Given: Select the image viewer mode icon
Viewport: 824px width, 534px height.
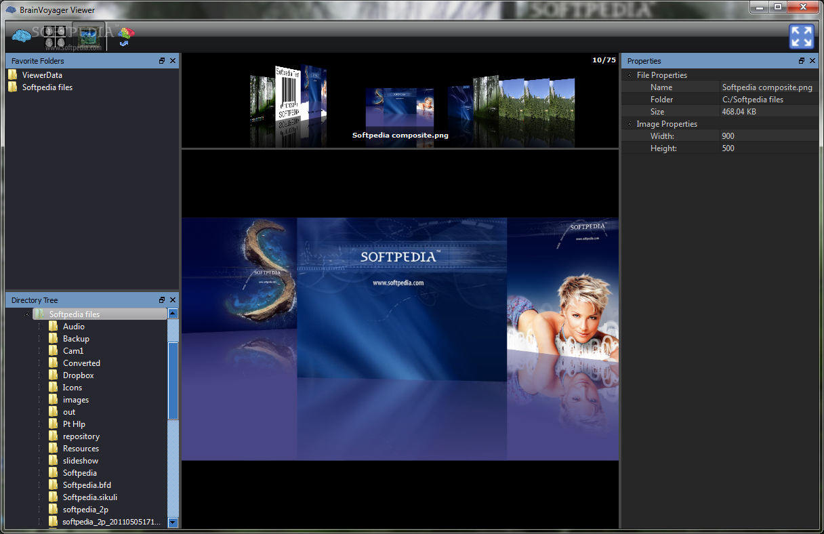Looking at the screenshot, I should (x=88, y=36).
